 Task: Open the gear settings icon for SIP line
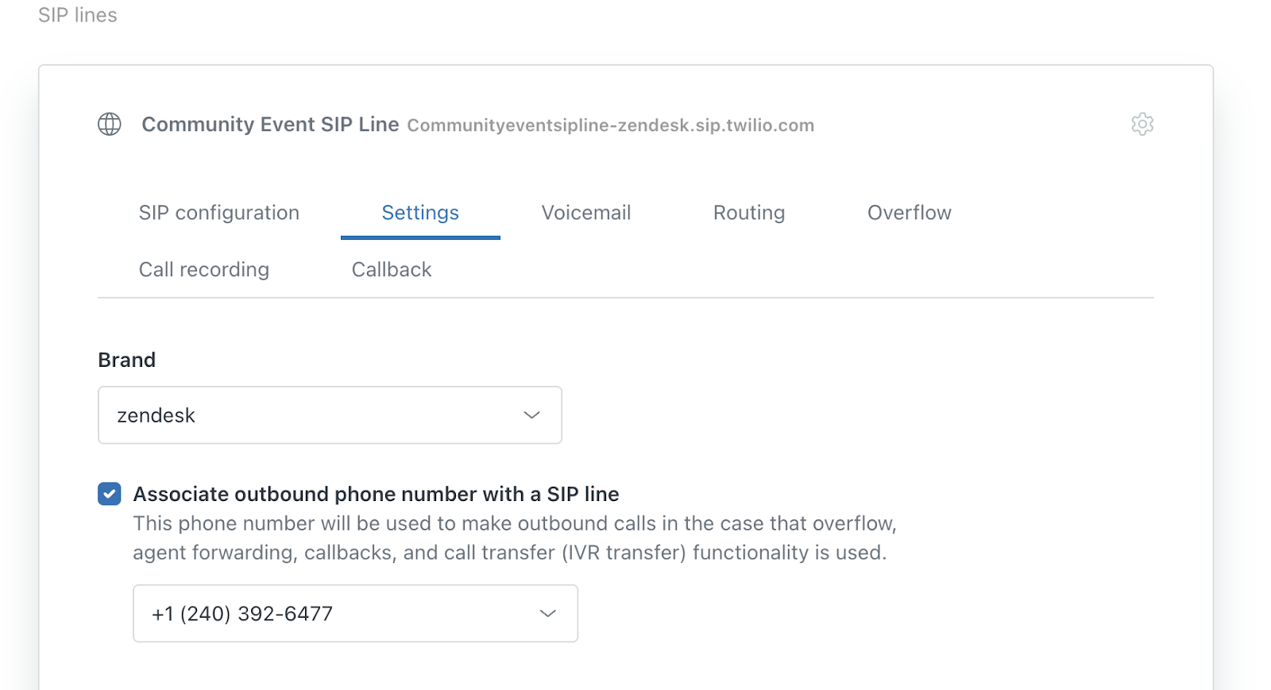(x=1142, y=124)
